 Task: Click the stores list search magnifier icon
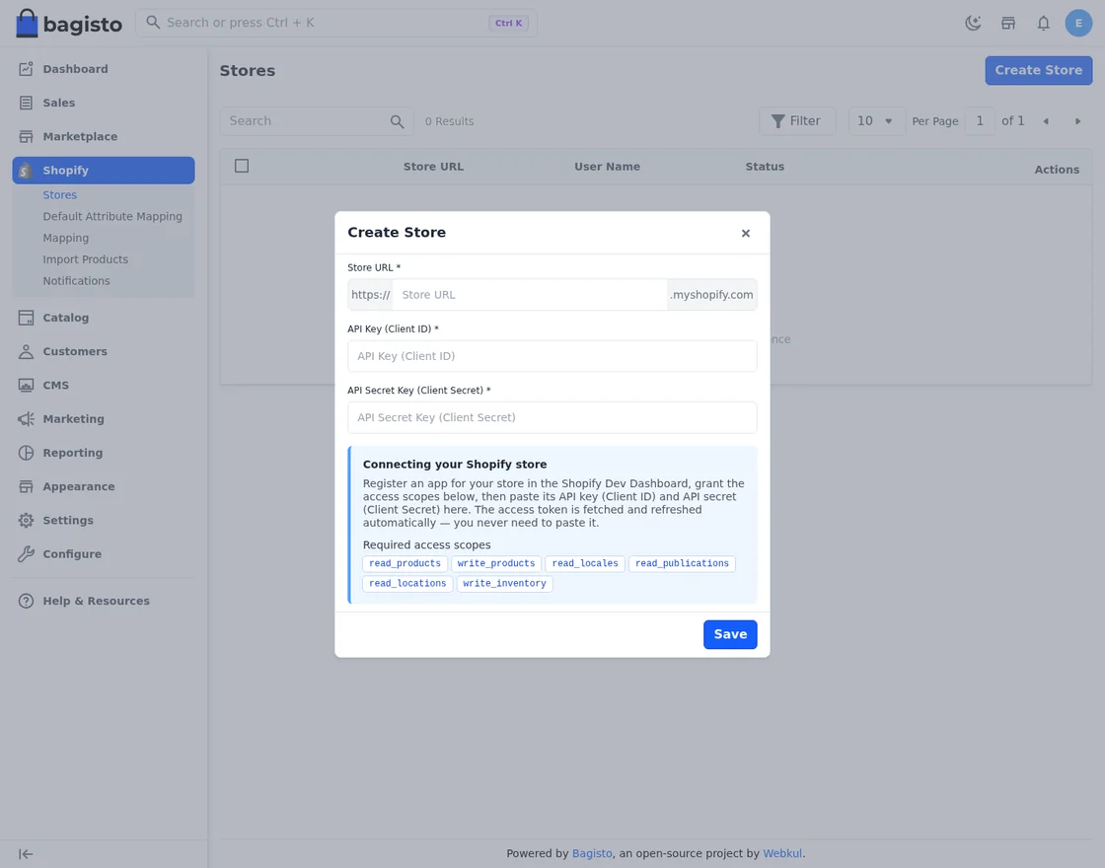397,122
